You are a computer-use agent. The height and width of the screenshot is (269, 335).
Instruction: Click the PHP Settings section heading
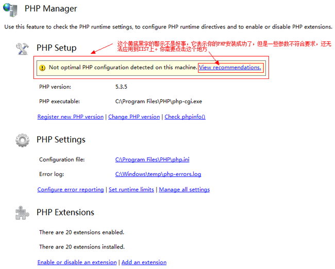pos(61,140)
